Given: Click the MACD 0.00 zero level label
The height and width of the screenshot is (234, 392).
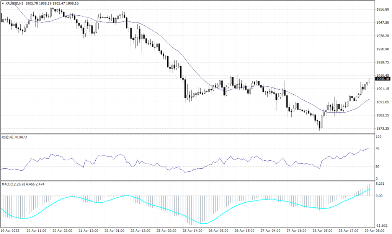Looking at the screenshot, I should click(380, 196).
